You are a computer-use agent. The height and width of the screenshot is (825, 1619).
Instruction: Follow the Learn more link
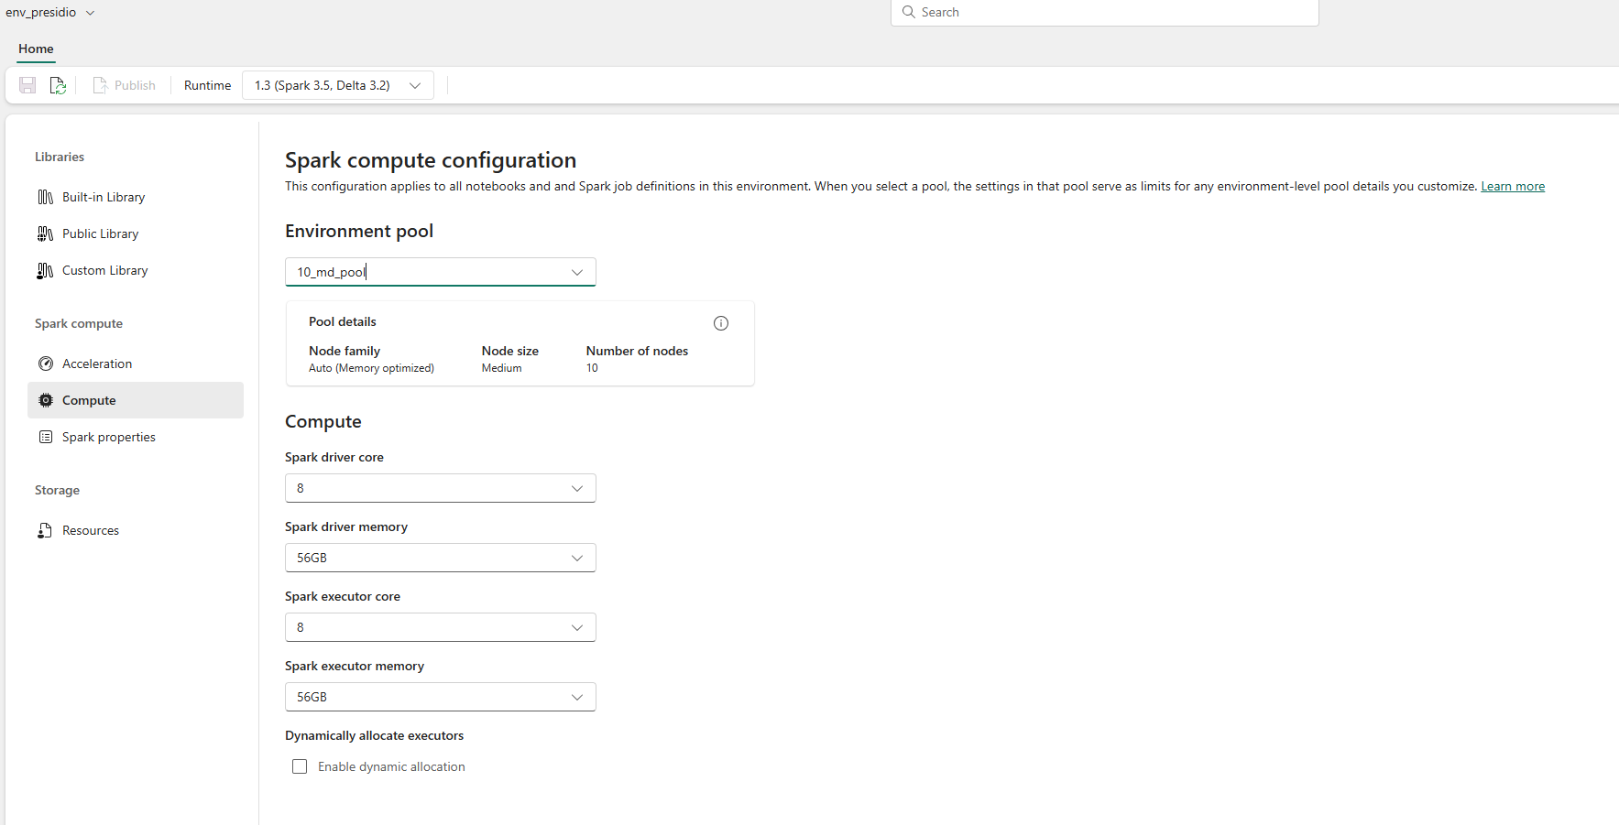[x=1513, y=186]
